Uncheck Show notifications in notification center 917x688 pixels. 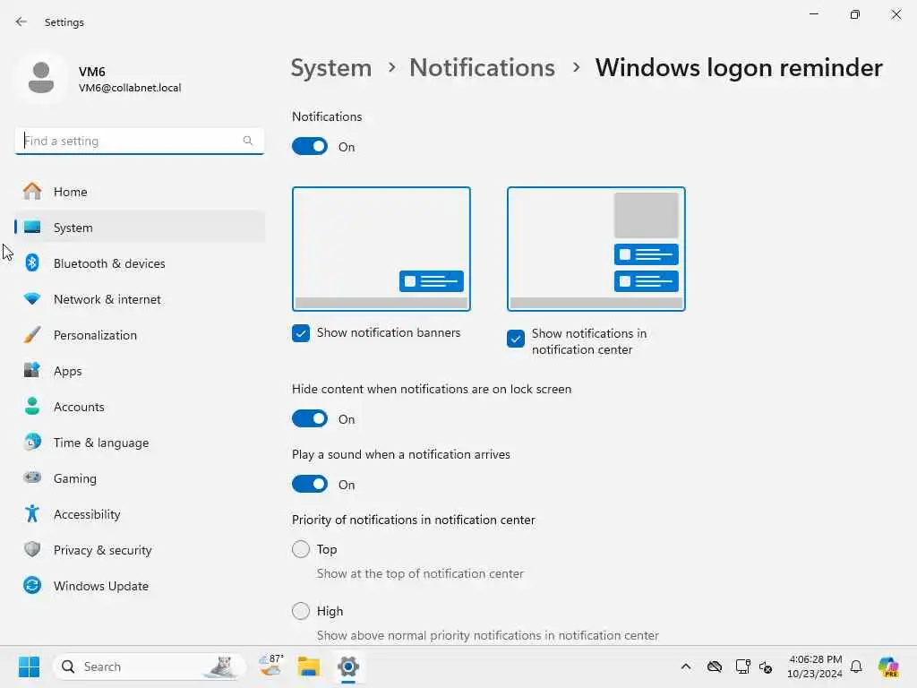[x=516, y=338]
